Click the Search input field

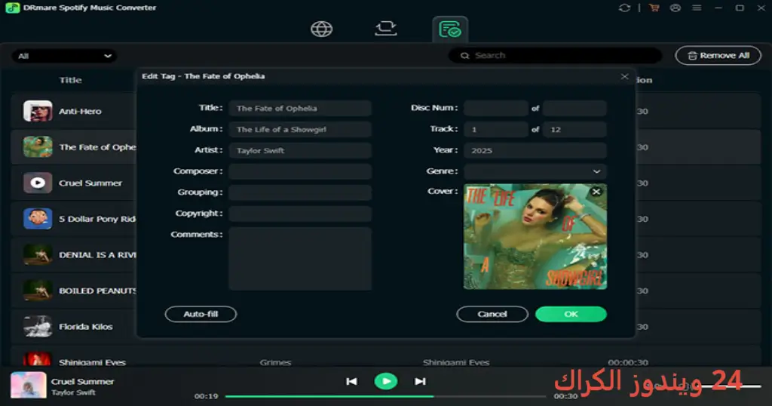pyautogui.click(x=555, y=55)
